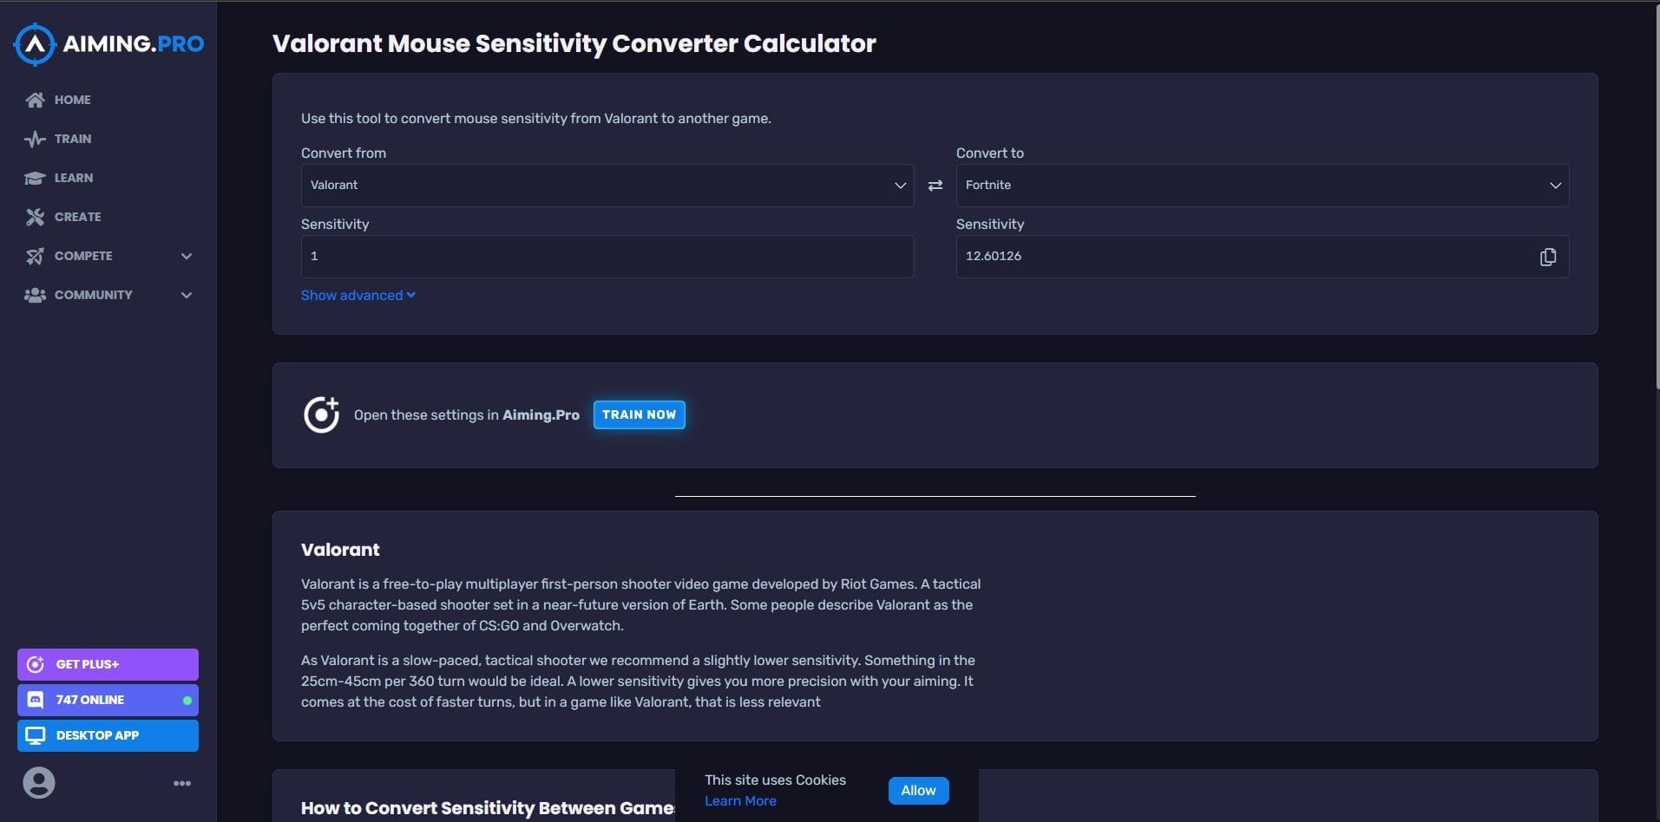Click the CREATE tools icon
The height and width of the screenshot is (822, 1660).
point(34,216)
